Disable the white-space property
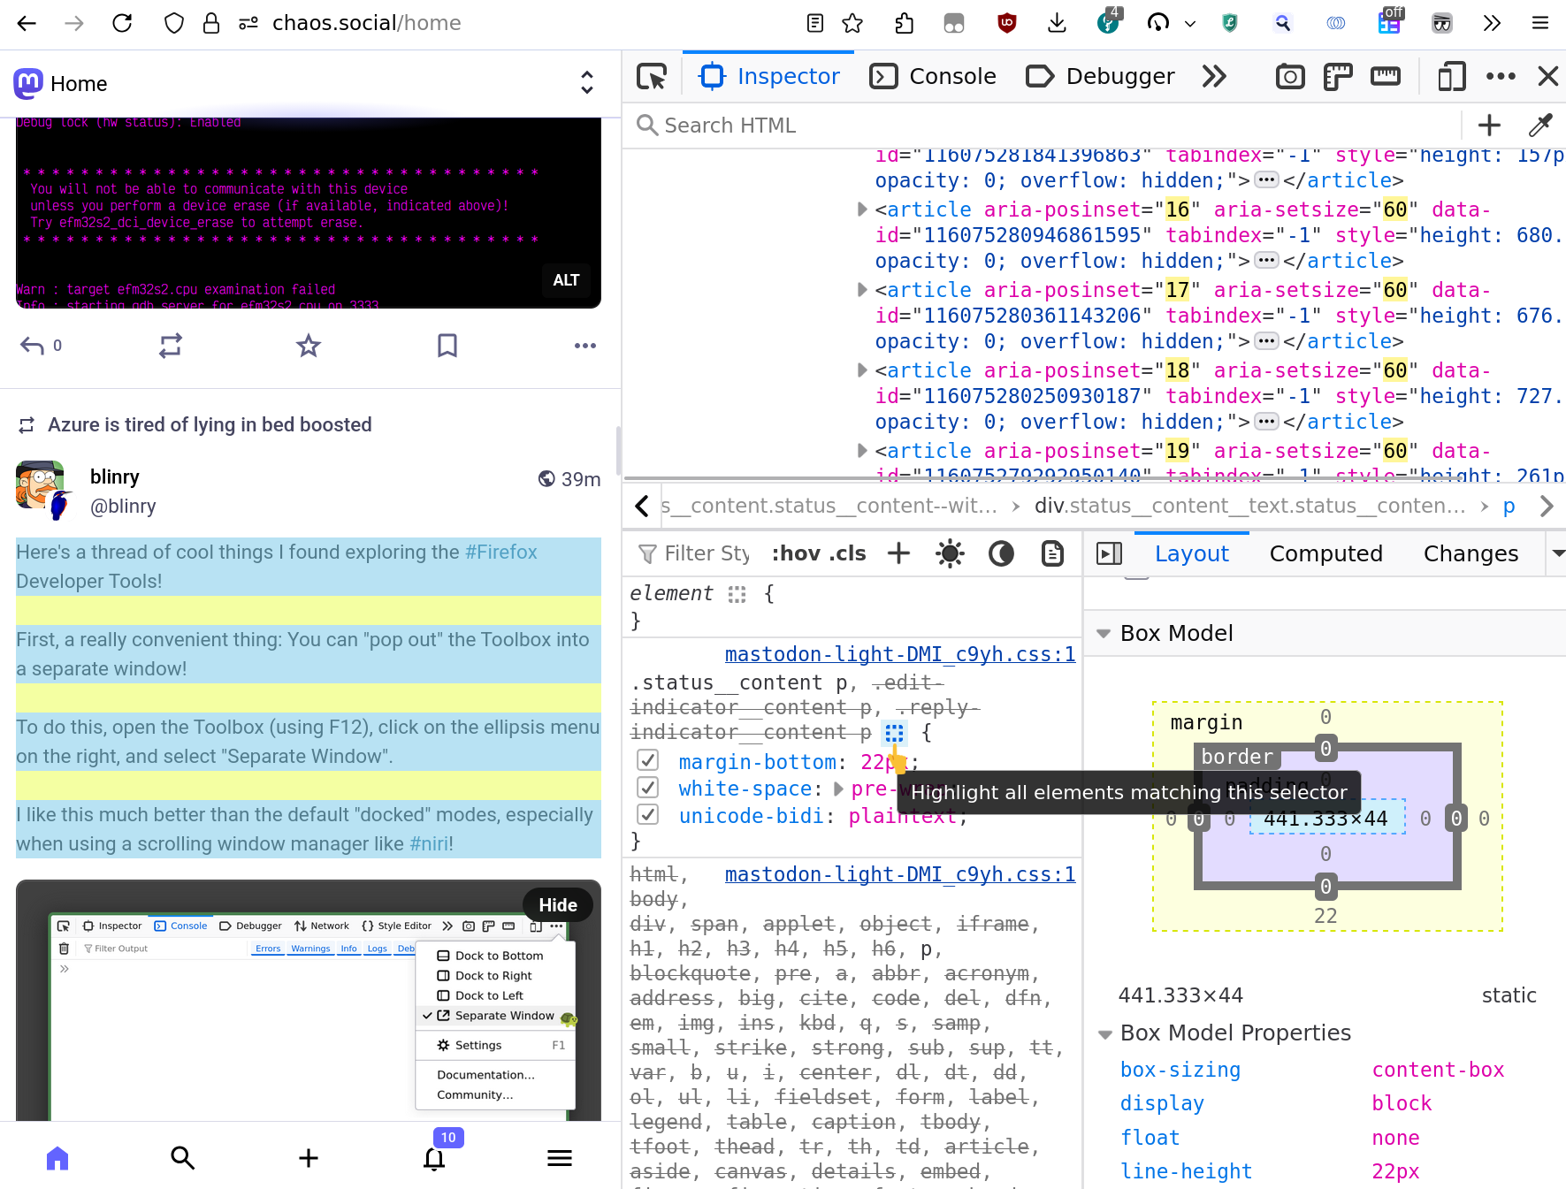Image resolution: width=1566 pixels, height=1189 pixels. pos(648,787)
